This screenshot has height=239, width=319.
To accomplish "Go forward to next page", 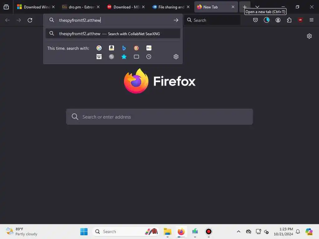I will (18, 20).
